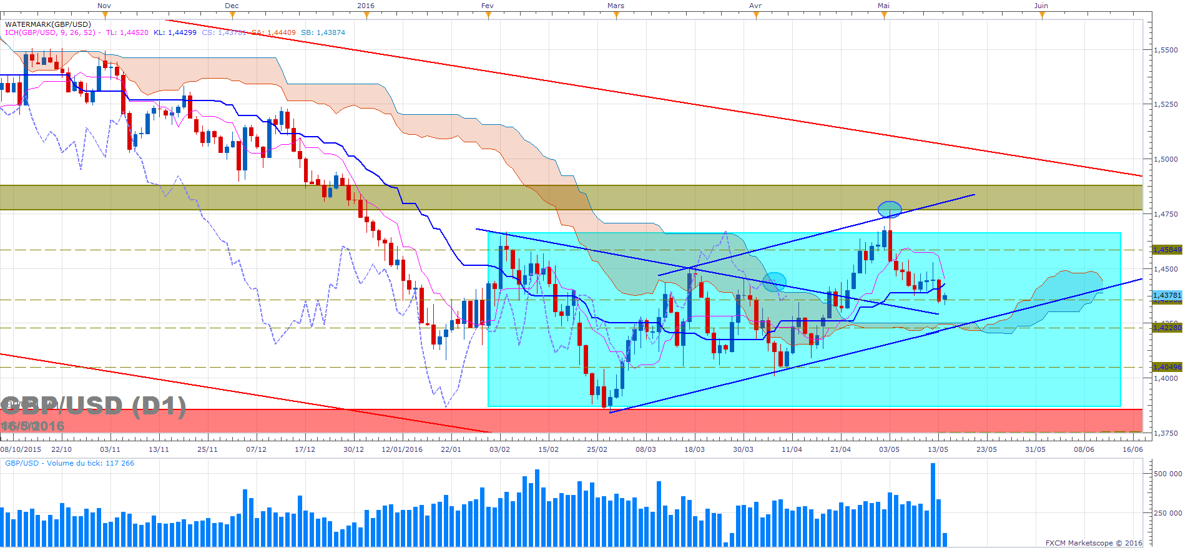Click the 22/10 date axis label

61,449
